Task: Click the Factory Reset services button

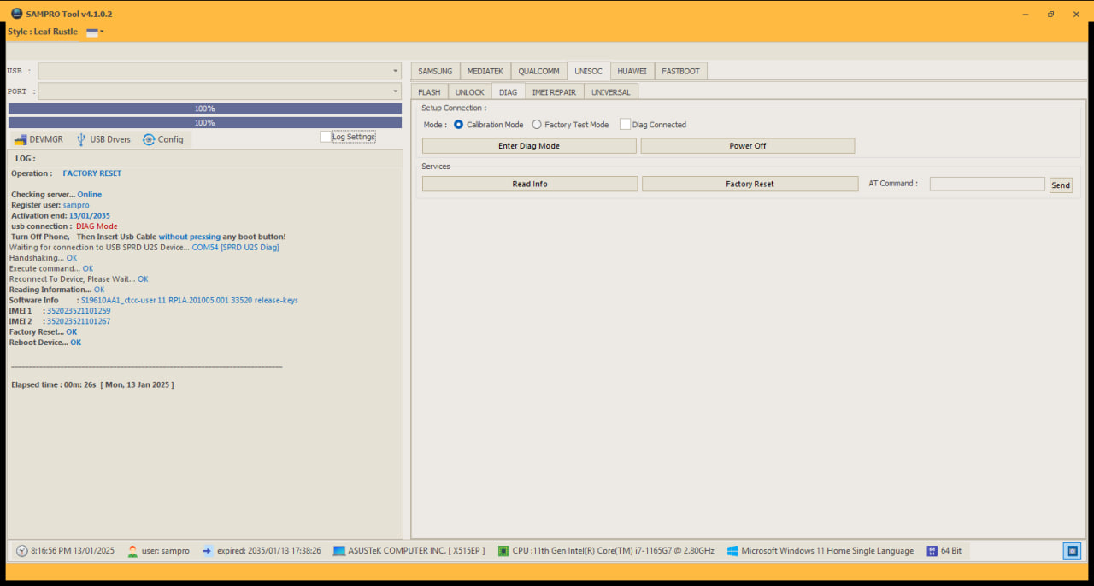Action: click(x=750, y=184)
